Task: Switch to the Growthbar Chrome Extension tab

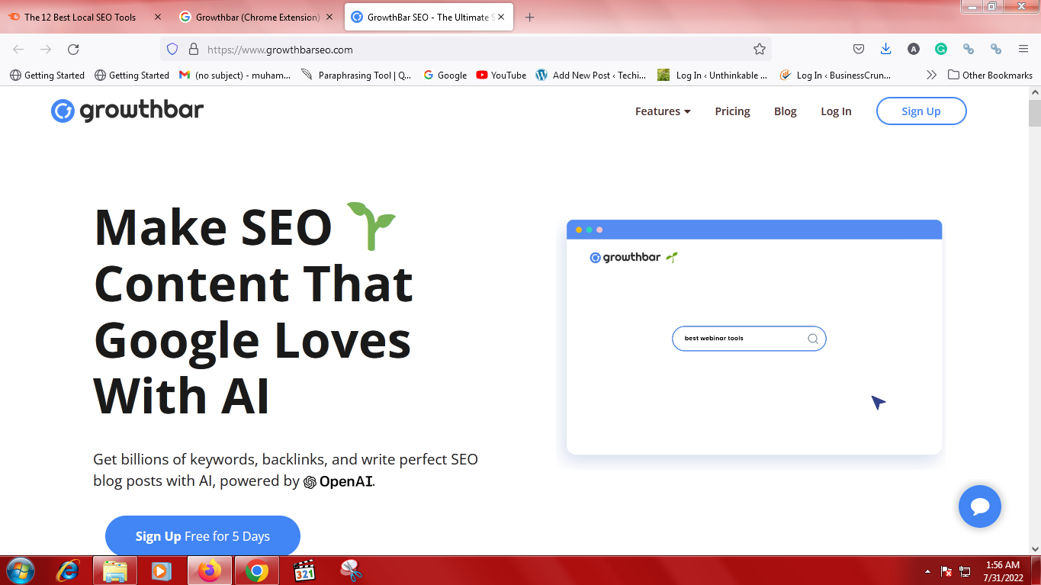Action: (x=257, y=17)
